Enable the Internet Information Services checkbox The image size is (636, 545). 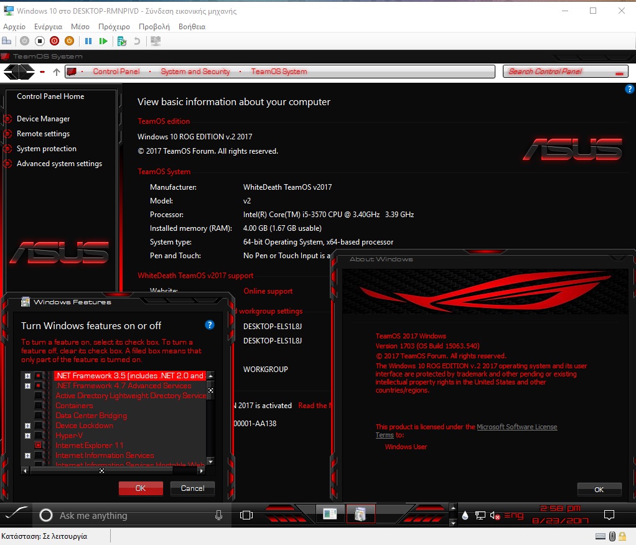click(x=38, y=456)
